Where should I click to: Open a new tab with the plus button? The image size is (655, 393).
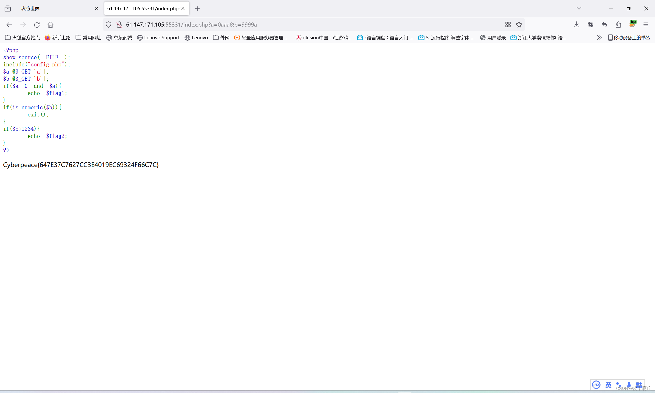click(197, 8)
